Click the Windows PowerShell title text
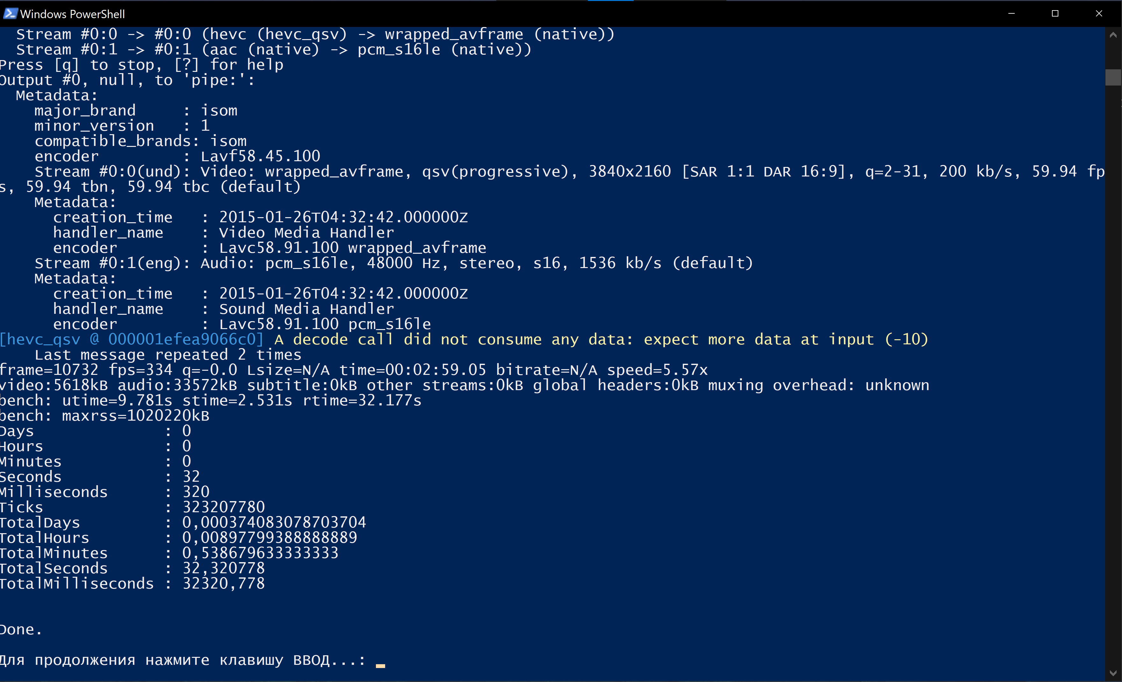The height and width of the screenshot is (682, 1122). tap(72, 14)
